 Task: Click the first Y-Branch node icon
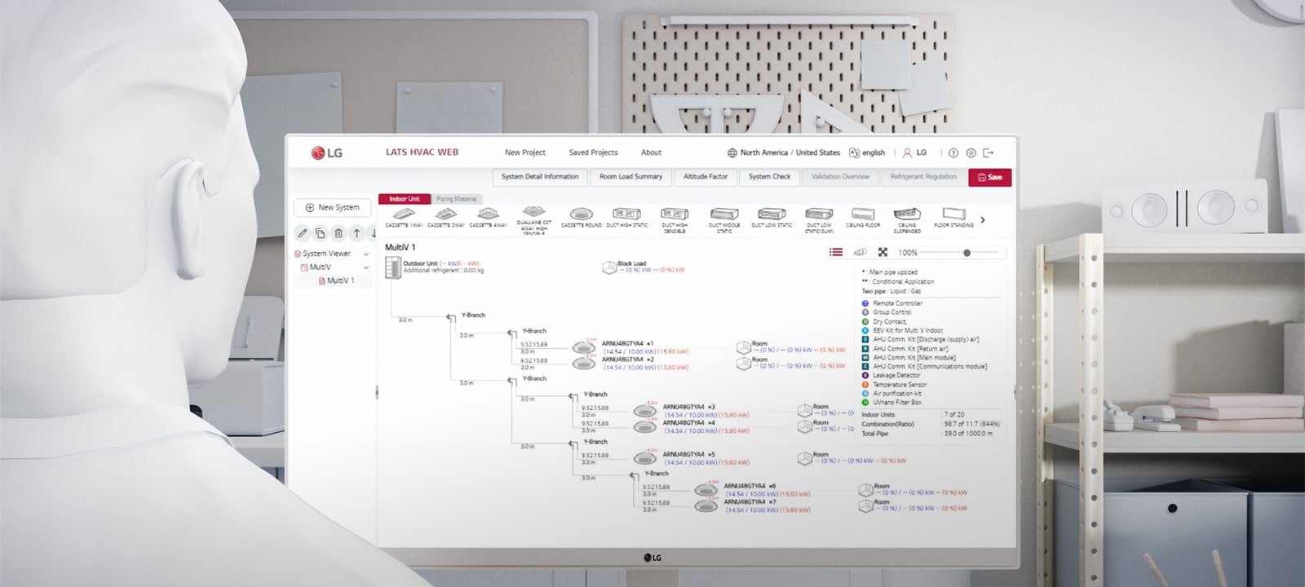pos(451,318)
